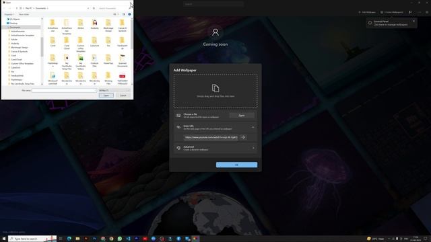Open WhatsApp from taskbar
The width and height of the screenshot is (431, 242).
click(x=120, y=239)
